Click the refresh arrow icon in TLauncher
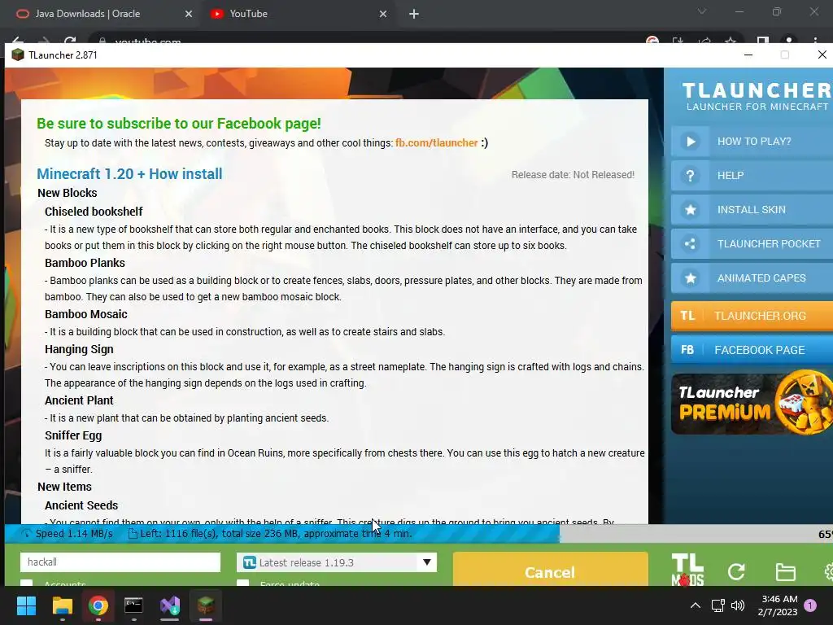Image resolution: width=833 pixels, height=625 pixels. [735, 572]
